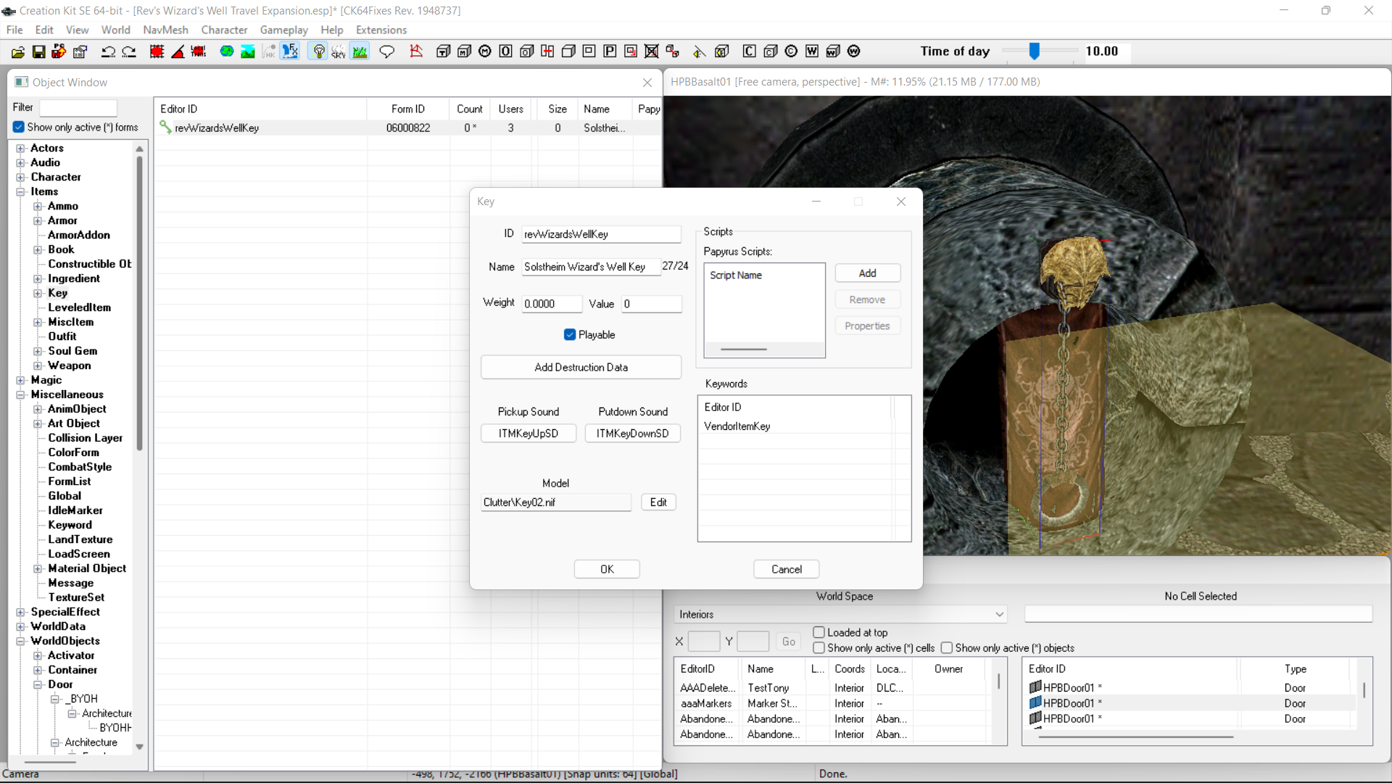Click the redo arrow toolbar icon

[129, 51]
